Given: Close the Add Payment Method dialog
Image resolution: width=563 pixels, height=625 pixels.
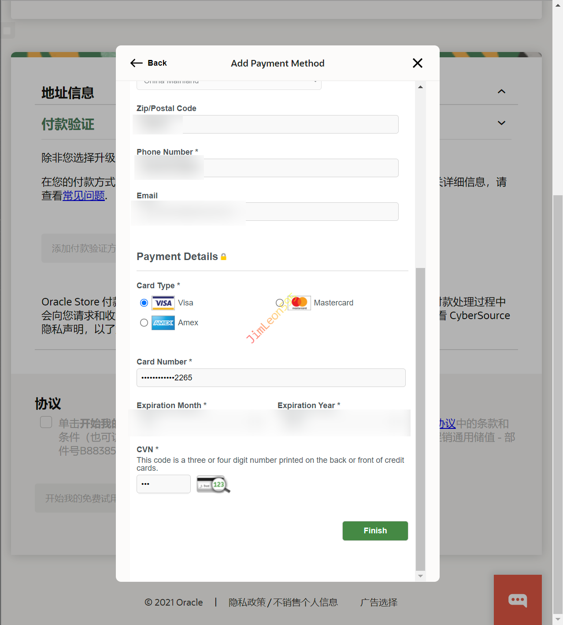Looking at the screenshot, I should [x=417, y=63].
